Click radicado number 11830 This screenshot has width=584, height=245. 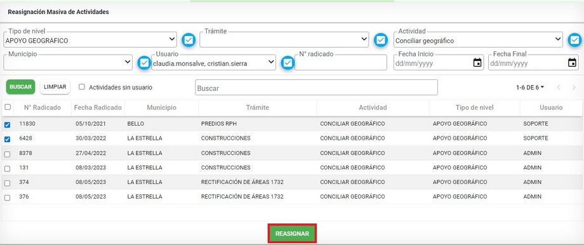pos(27,124)
